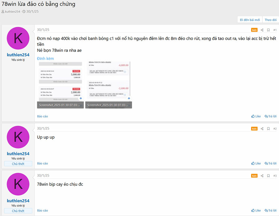
Task: Open the #3 post permalink
Action: click(275, 176)
